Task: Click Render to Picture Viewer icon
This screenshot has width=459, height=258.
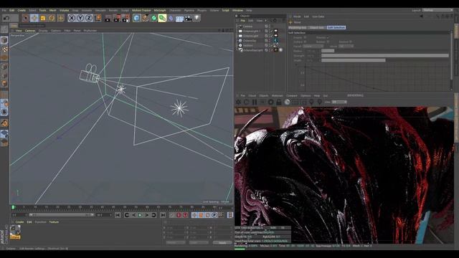Action: pos(117,19)
